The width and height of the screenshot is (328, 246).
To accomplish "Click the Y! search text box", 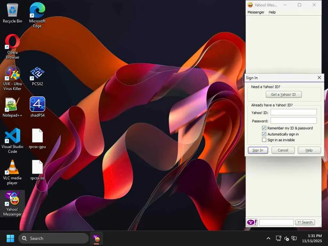I will [x=276, y=222].
